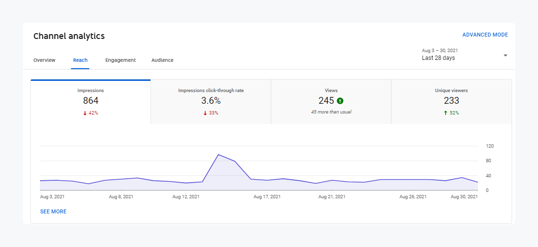Show the Views metric chart
The image size is (538, 247).
click(x=331, y=102)
